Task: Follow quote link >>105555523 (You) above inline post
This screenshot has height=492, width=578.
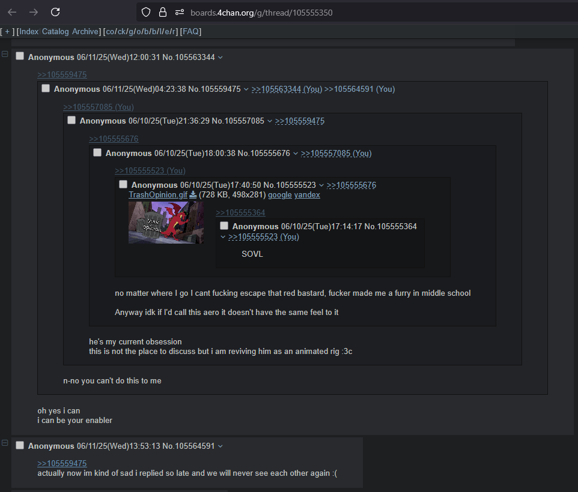Action: click(150, 171)
